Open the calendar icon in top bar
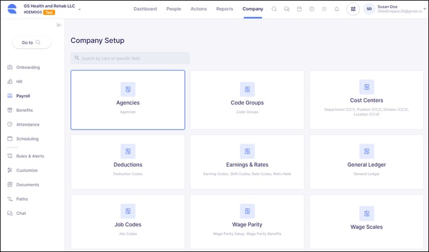The image size is (429, 252). [x=299, y=9]
